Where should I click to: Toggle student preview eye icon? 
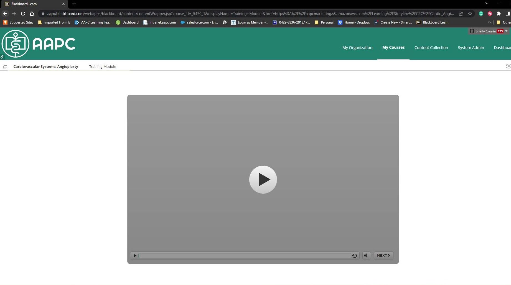pyautogui.click(x=508, y=66)
